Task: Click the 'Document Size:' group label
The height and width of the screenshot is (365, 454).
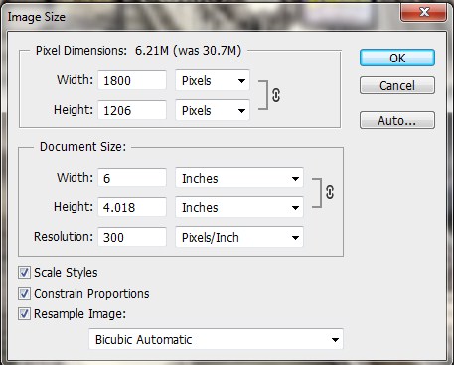Action: click(x=82, y=147)
